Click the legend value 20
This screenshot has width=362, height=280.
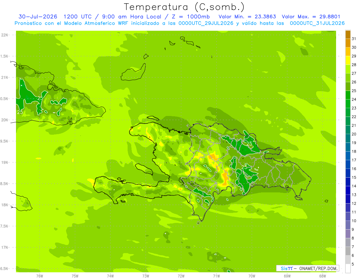click(354, 134)
